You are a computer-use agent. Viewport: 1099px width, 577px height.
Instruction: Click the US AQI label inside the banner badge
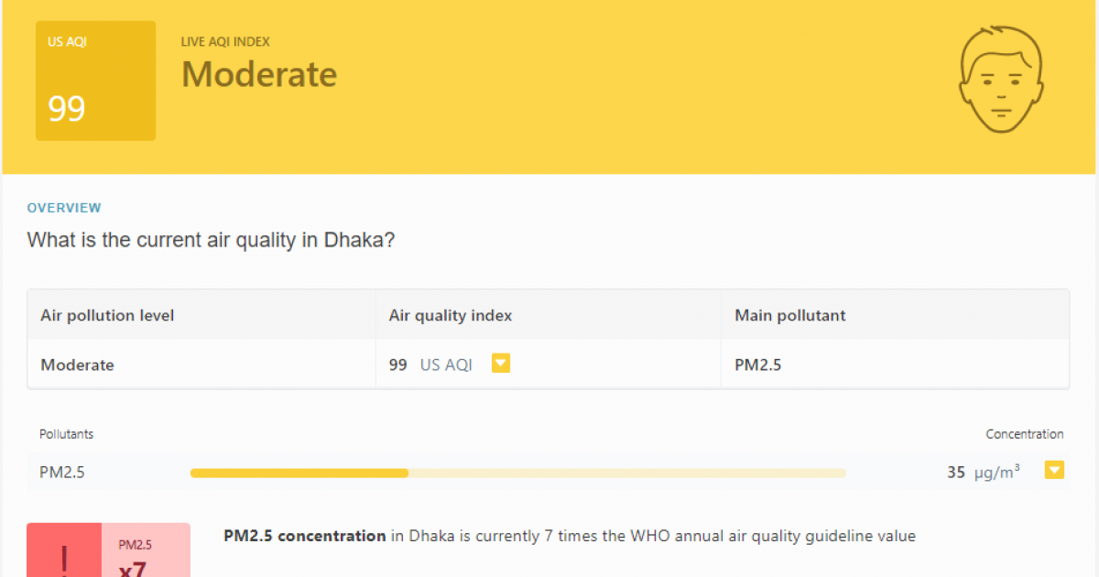(68, 41)
